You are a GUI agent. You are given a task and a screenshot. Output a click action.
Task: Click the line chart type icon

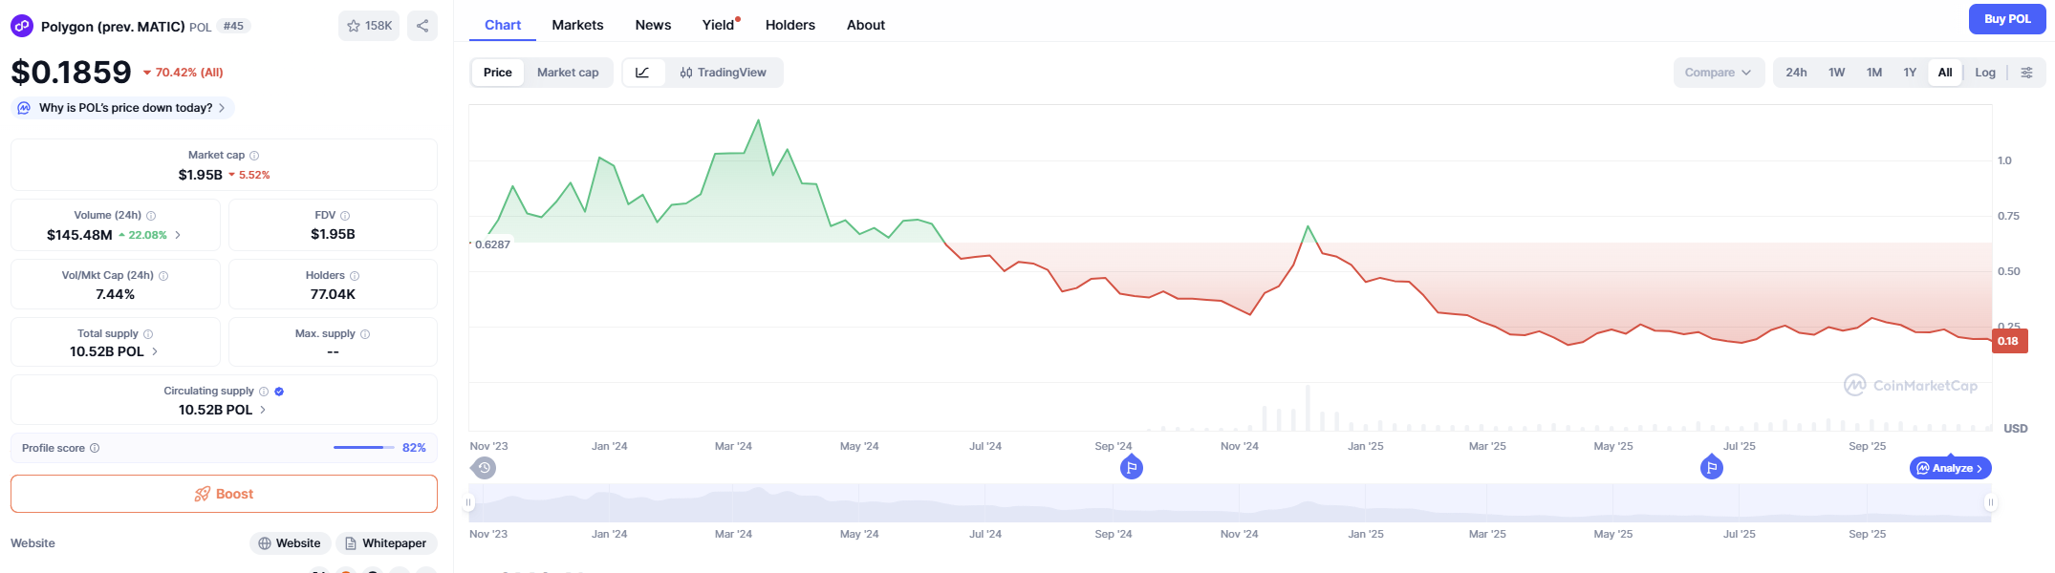click(x=642, y=73)
